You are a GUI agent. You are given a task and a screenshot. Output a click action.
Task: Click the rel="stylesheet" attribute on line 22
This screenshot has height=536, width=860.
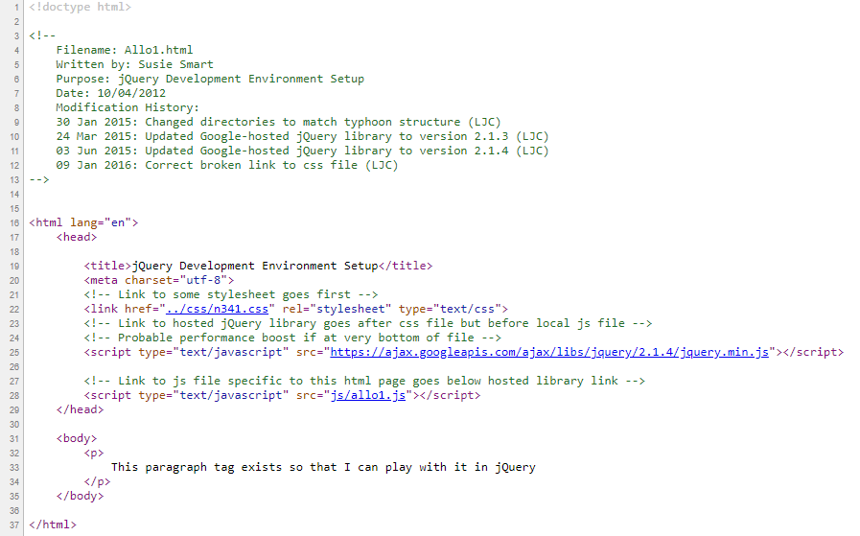coord(337,309)
